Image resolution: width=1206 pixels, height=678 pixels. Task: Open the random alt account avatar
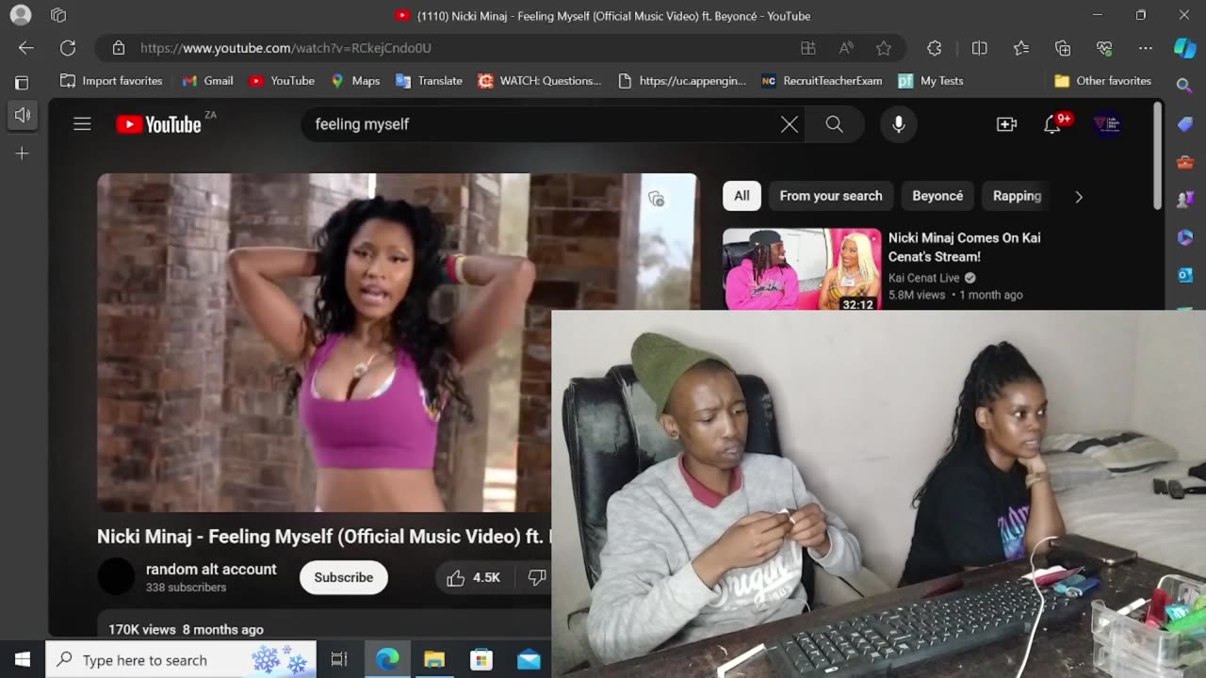tap(117, 576)
